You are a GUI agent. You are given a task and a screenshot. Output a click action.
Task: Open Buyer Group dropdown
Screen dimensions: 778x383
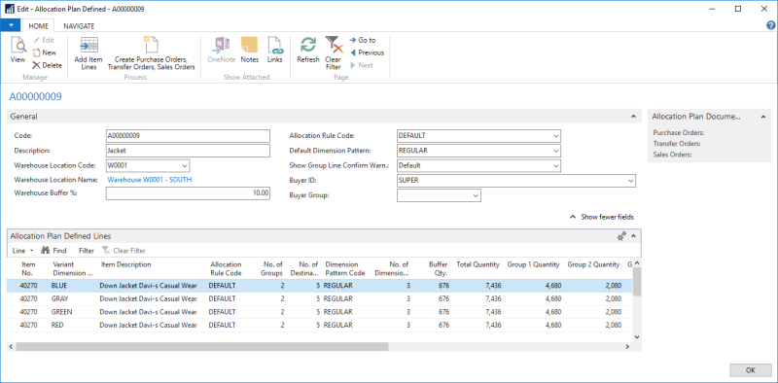[x=476, y=195]
